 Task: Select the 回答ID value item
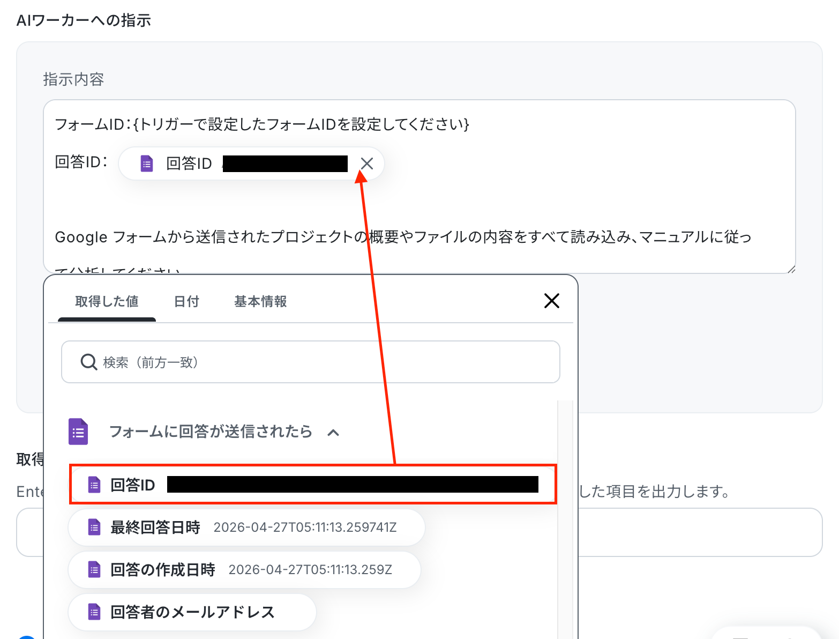point(313,485)
